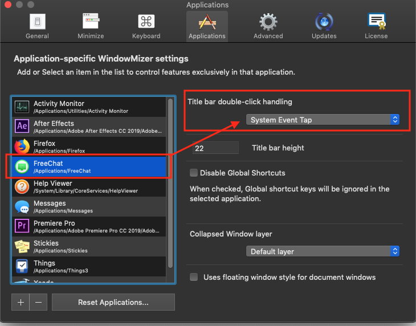Image resolution: width=416 pixels, height=326 pixels.
Task: Open the System Event Tap dropdown
Action: point(323,120)
